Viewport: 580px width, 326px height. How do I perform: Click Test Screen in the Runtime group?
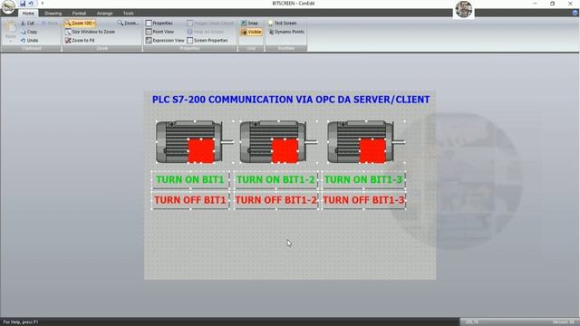click(282, 23)
